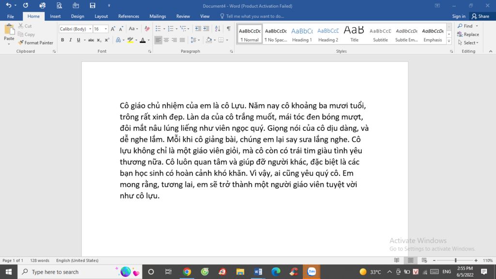Open the Borders dropdown arrow
Screen dimensions: 496x279
click(227, 40)
